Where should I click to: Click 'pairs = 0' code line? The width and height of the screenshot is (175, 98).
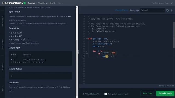click(98, 46)
